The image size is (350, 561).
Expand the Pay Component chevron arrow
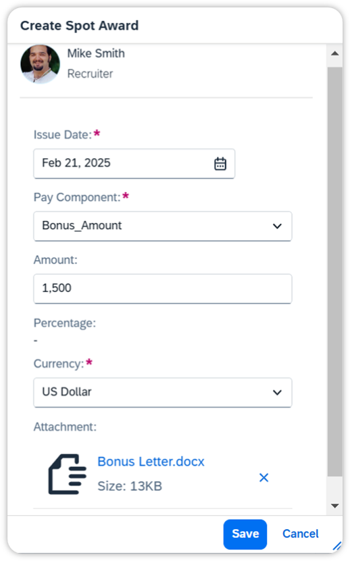(277, 226)
